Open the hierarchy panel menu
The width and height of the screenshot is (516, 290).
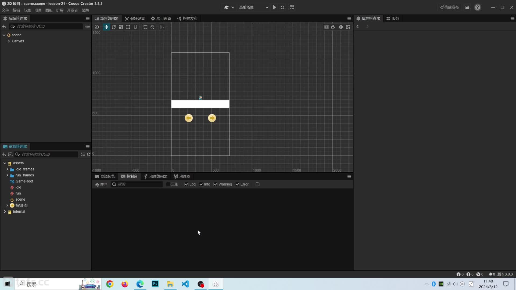[88, 19]
